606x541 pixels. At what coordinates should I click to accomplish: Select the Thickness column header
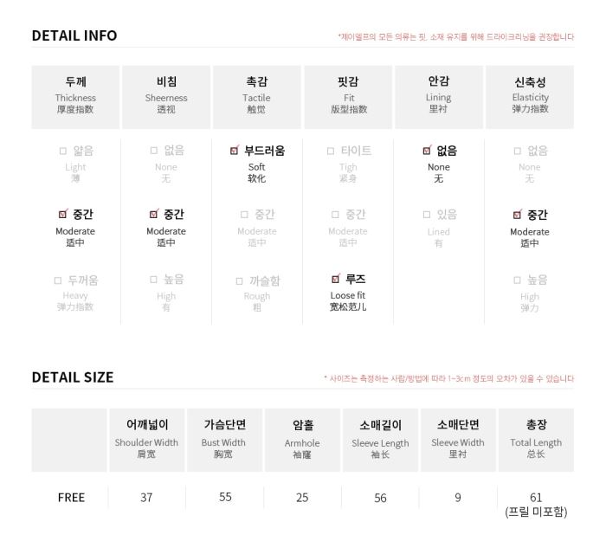tap(75, 97)
